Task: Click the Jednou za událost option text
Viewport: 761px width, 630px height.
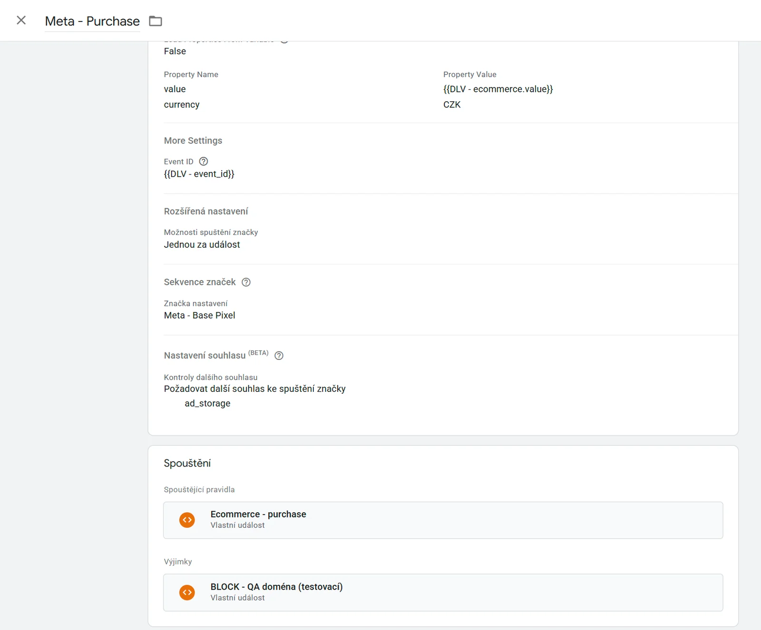Action: click(202, 244)
